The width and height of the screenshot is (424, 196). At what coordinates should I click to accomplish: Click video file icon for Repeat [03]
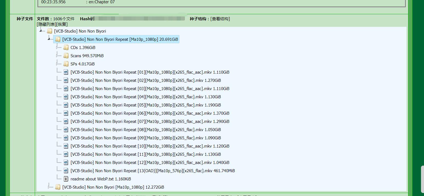pyautogui.click(x=66, y=88)
